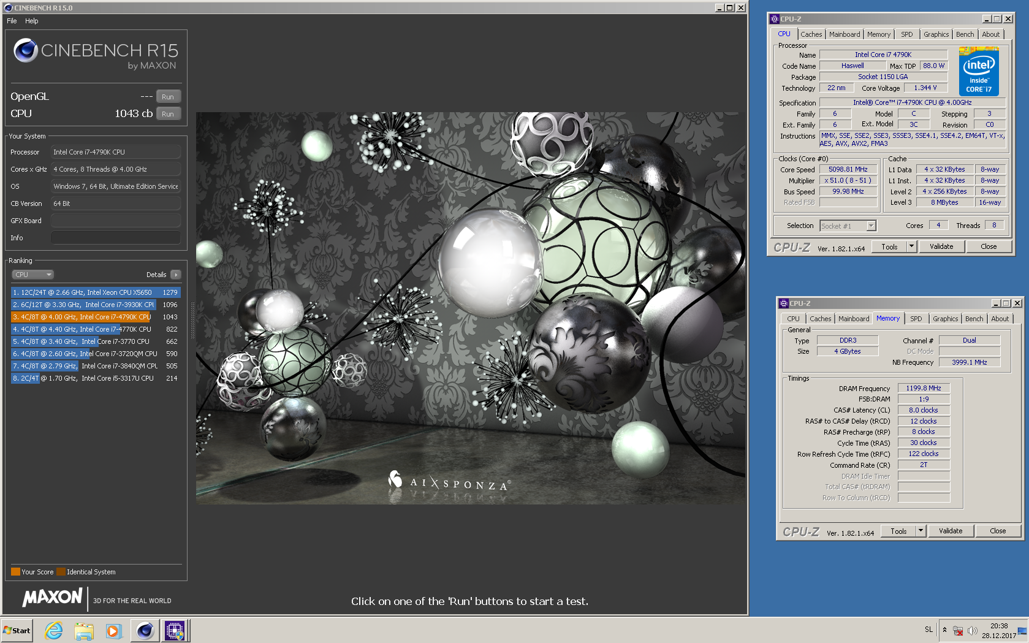Select highlighted i7-4790K ranking entry
Screen dimensions: 1029x643
[96, 317]
